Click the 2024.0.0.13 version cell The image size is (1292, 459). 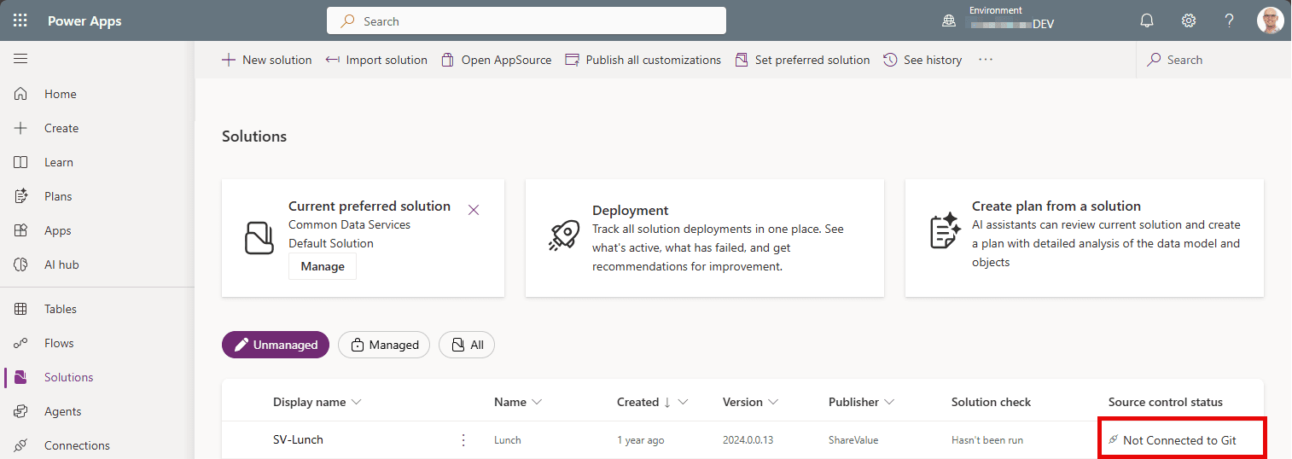click(748, 440)
